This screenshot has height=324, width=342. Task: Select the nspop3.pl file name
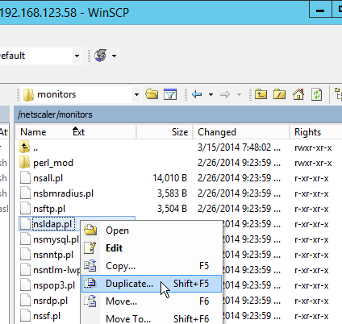(54, 285)
